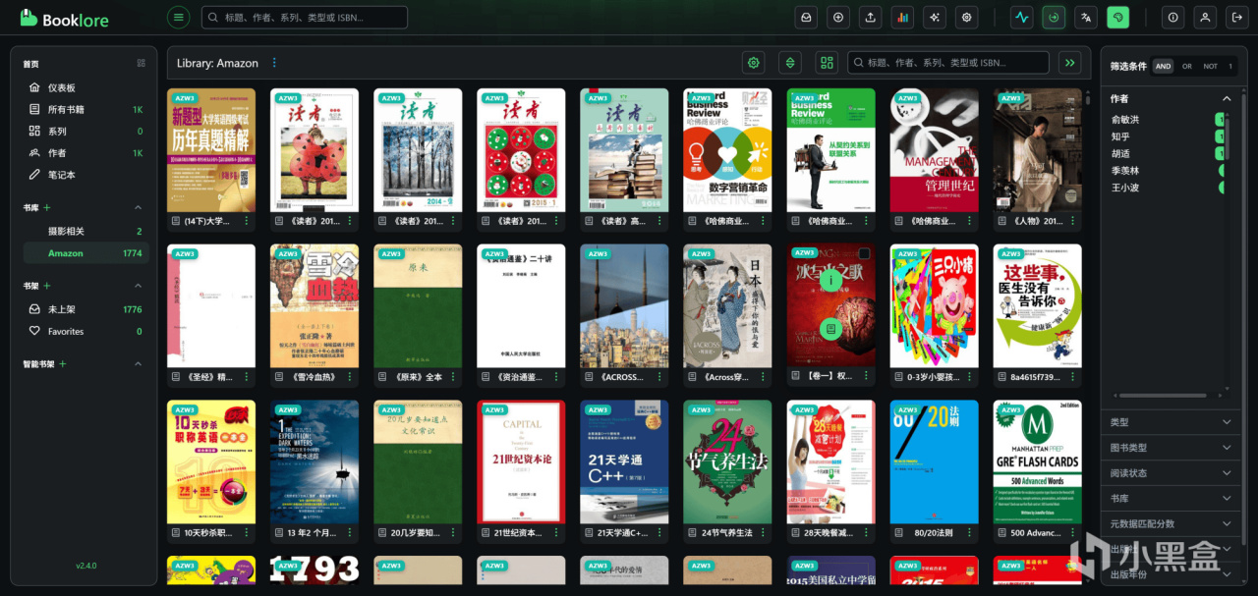Open the bookdrop inbox icon
This screenshot has width=1258, height=596.
(x=806, y=17)
